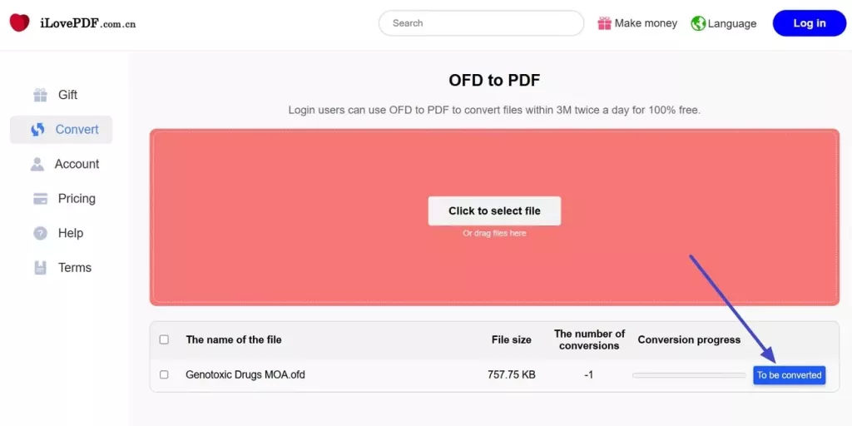
Task: Click the Language globe icon
Action: [698, 23]
